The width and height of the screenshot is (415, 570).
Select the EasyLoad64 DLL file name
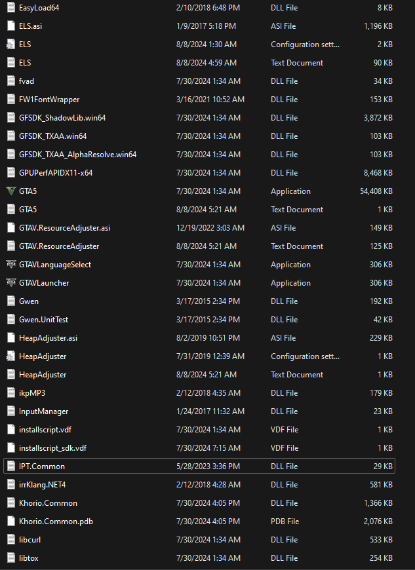coord(40,8)
